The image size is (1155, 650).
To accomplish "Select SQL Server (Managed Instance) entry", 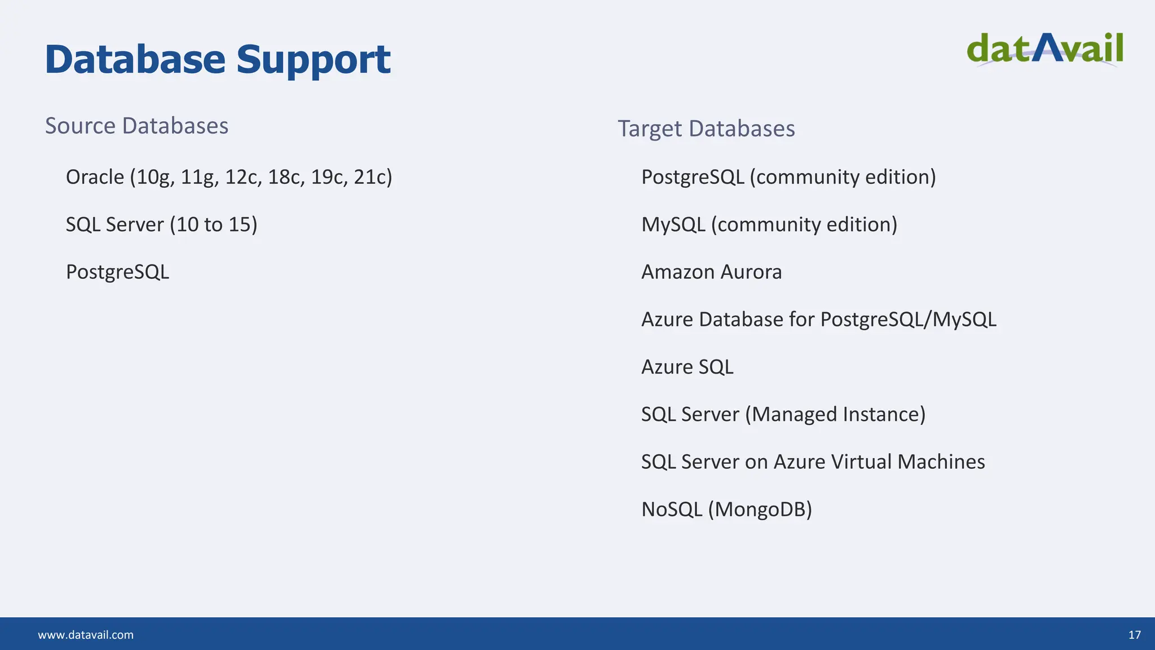I will pyautogui.click(x=783, y=414).
